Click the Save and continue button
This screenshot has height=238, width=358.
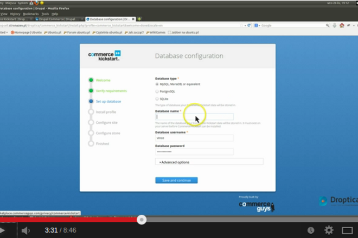coord(176,180)
